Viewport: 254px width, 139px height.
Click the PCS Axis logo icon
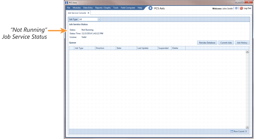(151, 8)
